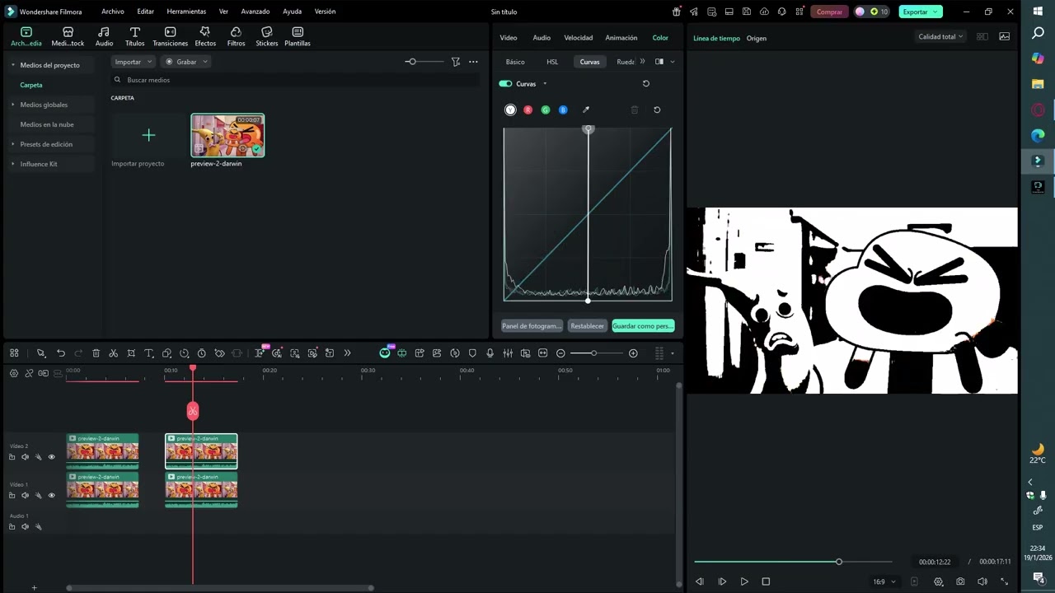Screen dimensions: 1055x593
Task: Reset the Curvas section with circular arrow
Action: (646, 84)
